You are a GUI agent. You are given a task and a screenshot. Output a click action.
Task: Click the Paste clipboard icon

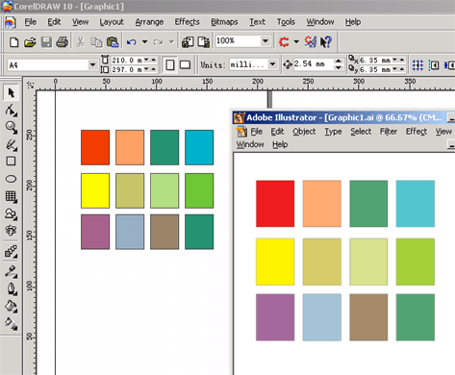click(x=113, y=42)
